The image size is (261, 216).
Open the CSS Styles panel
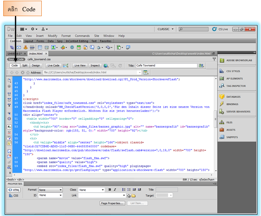(x=233, y=71)
